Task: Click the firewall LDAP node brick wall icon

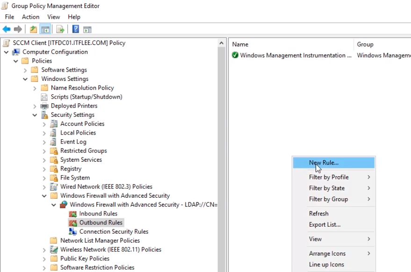Action: click(64, 204)
